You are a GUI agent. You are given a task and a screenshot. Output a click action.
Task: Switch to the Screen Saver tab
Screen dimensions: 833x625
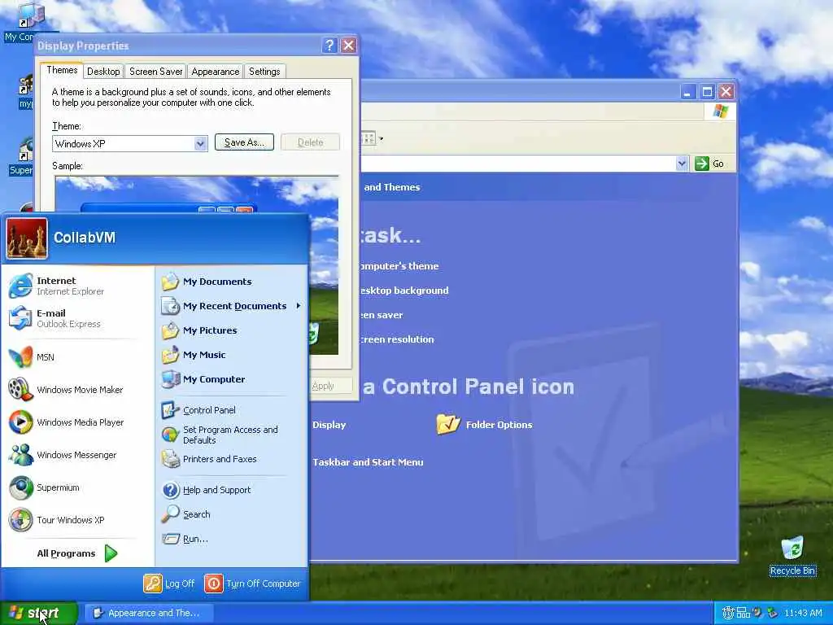pyautogui.click(x=155, y=72)
